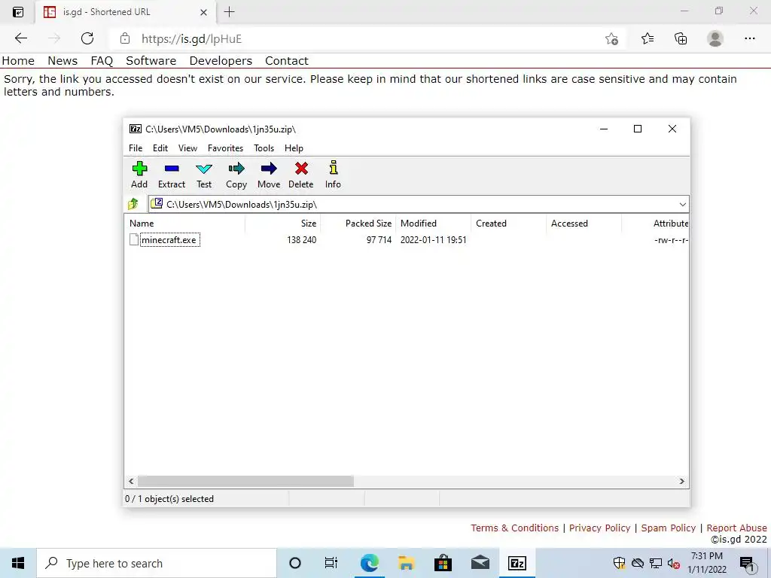Click the horizontal scrollbar thumb in 7-Zip

click(245, 481)
